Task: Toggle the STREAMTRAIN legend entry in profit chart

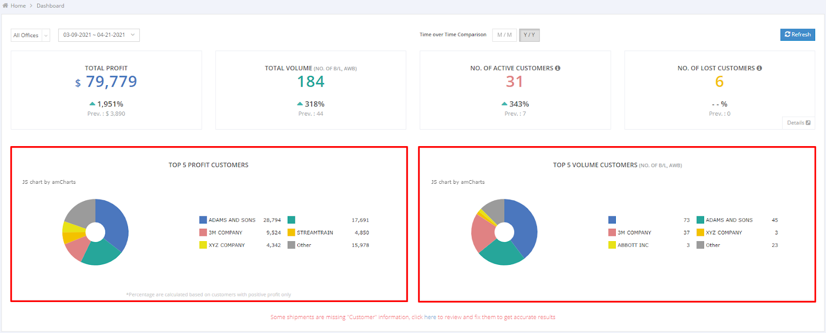Action: click(x=314, y=233)
